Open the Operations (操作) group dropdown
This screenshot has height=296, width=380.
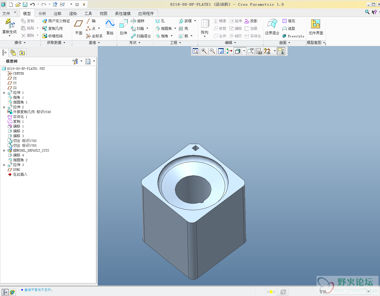20,43
